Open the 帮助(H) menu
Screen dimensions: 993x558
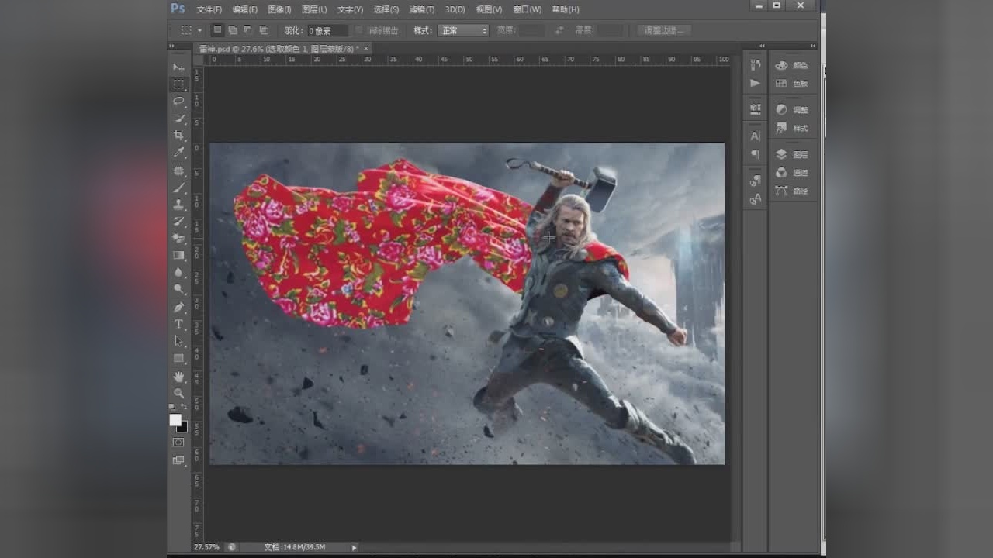coord(566,9)
